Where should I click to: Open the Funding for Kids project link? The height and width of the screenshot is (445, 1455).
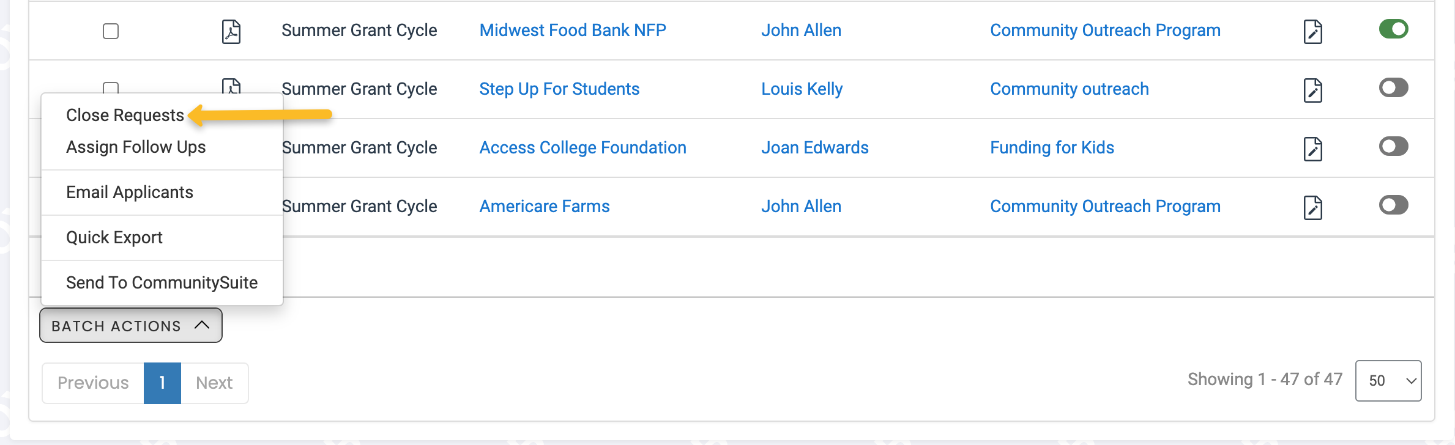click(1051, 147)
